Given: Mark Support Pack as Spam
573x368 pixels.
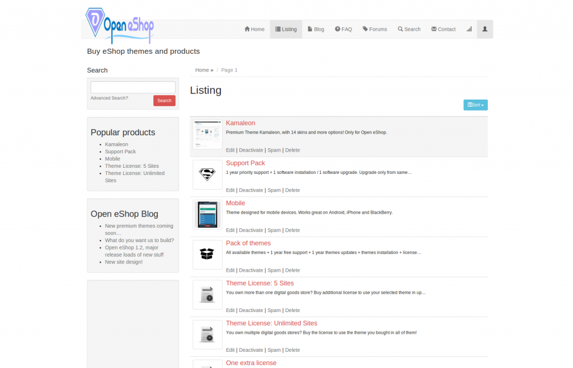Looking at the screenshot, I should pyautogui.click(x=274, y=190).
